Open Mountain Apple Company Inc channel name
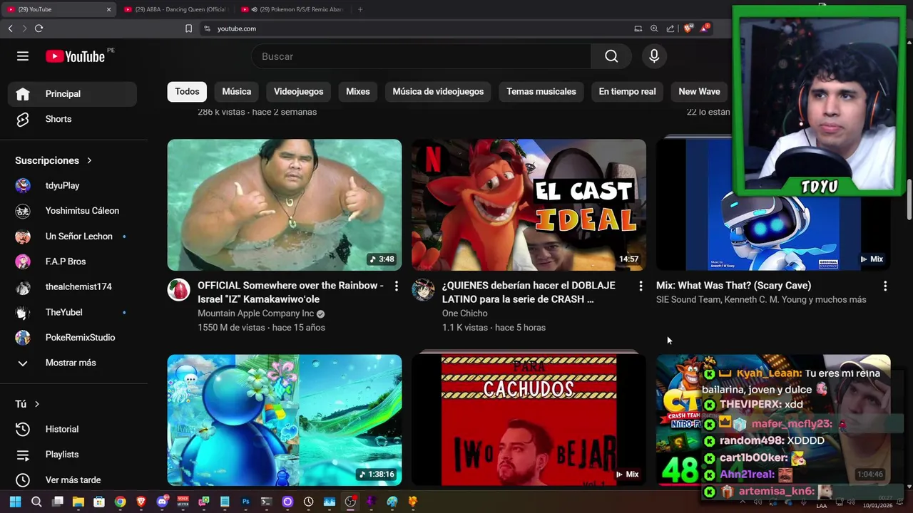 click(x=255, y=313)
